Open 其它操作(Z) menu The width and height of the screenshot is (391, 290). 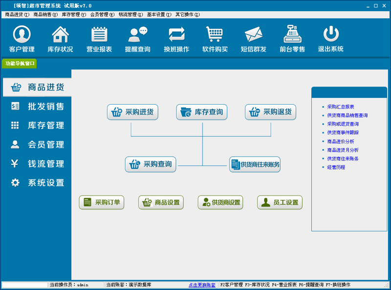[x=188, y=15]
